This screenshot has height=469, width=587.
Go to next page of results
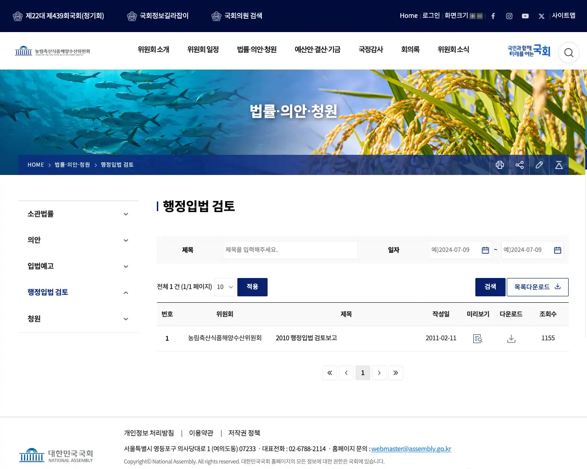[379, 373]
